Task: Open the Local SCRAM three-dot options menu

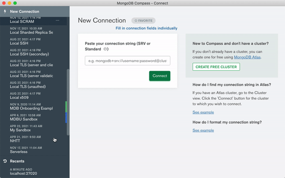Action: pyautogui.click(x=57, y=20)
